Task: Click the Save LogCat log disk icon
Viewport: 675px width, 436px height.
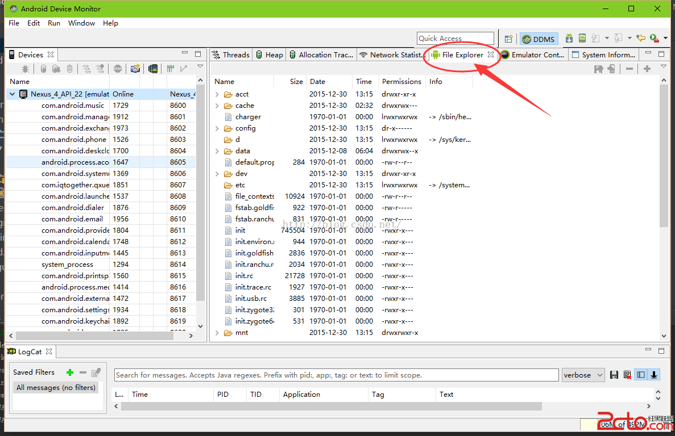Action: [614, 375]
